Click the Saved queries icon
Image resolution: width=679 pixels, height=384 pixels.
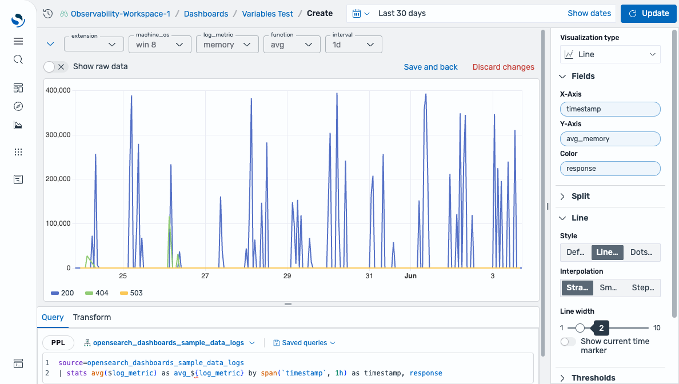pos(276,343)
